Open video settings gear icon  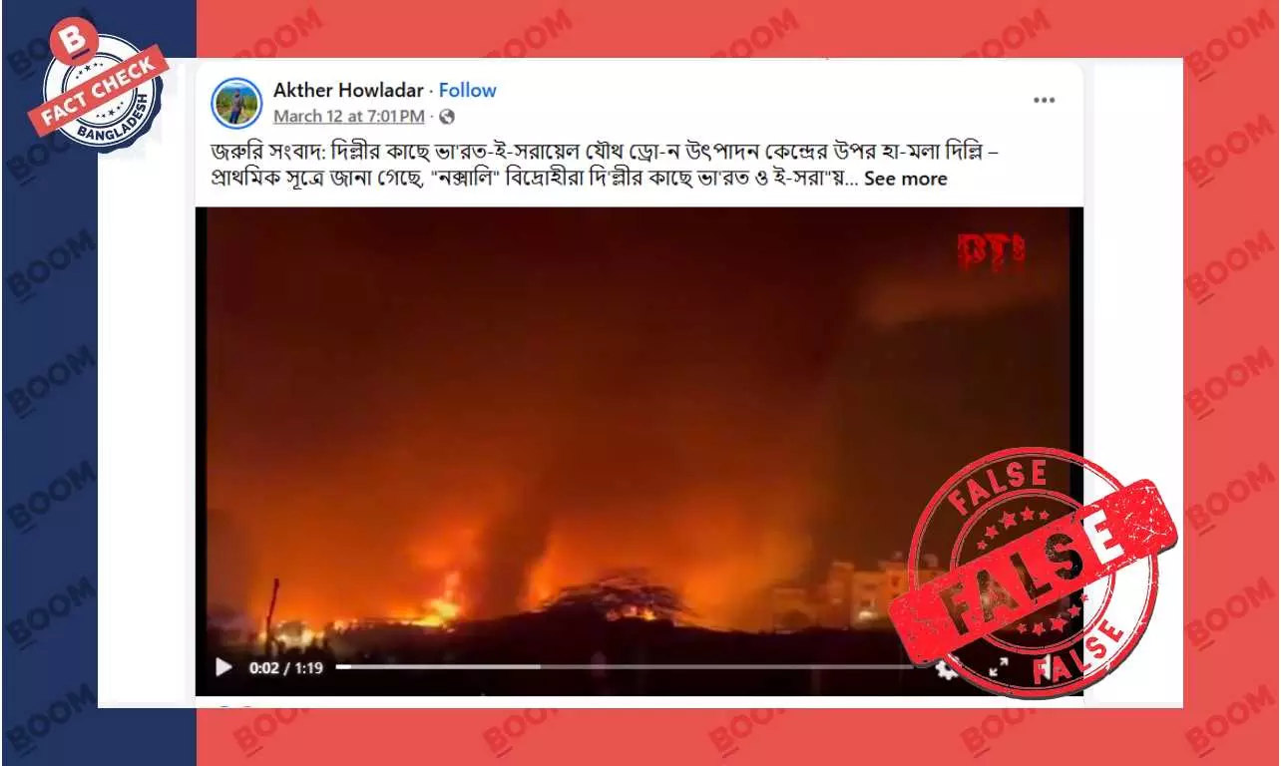pyautogui.click(x=945, y=668)
